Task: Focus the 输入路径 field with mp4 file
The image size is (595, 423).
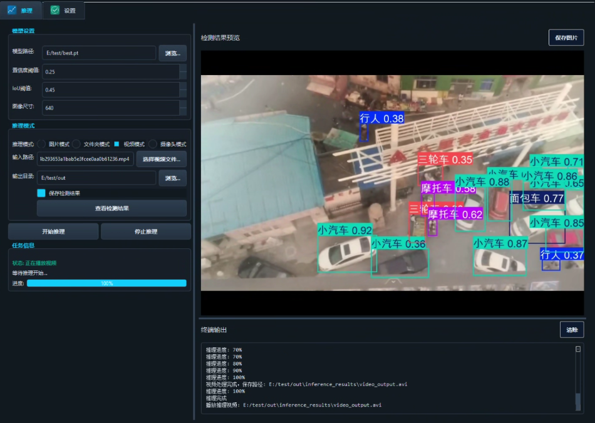Action: pyautogui.click(x=85, y=159)
